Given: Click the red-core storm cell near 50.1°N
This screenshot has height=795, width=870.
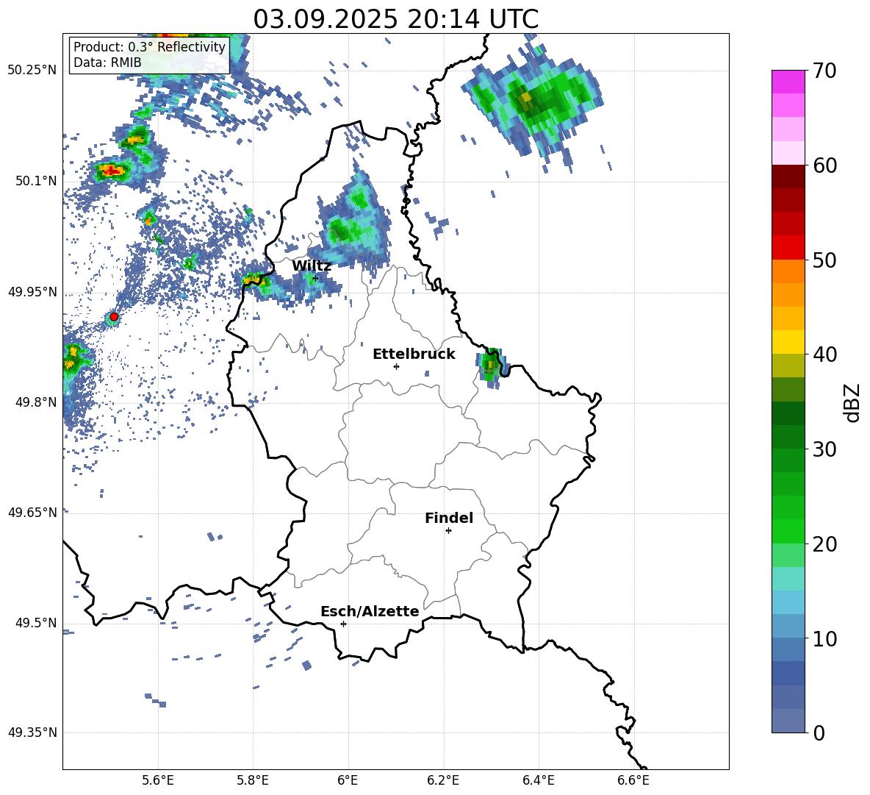Looking at the screenshot, I should click(x=112, y=171).
